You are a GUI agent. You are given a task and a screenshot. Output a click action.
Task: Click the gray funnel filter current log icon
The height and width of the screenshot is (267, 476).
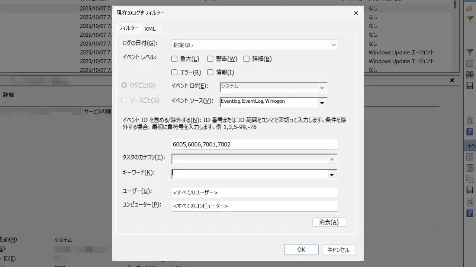pyautogui.click(x=470, y=53)
